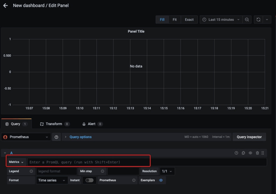Viewport: 276px width, 194px height.
Task: Click the clock icon in the time picker
Action: click(204, 20)
